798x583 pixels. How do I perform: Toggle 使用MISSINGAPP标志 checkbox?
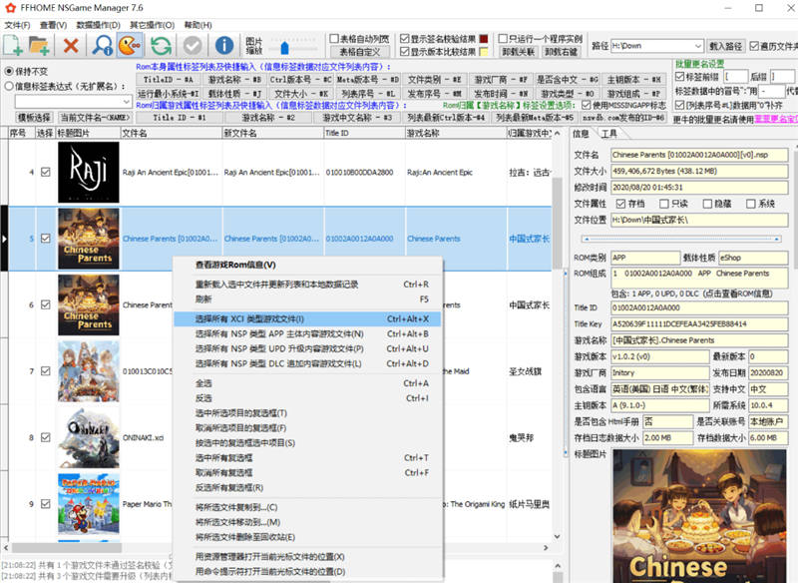(x=586, y=105)
